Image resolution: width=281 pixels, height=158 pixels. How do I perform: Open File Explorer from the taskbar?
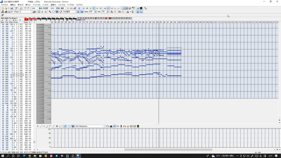click(x=35, y=156)
